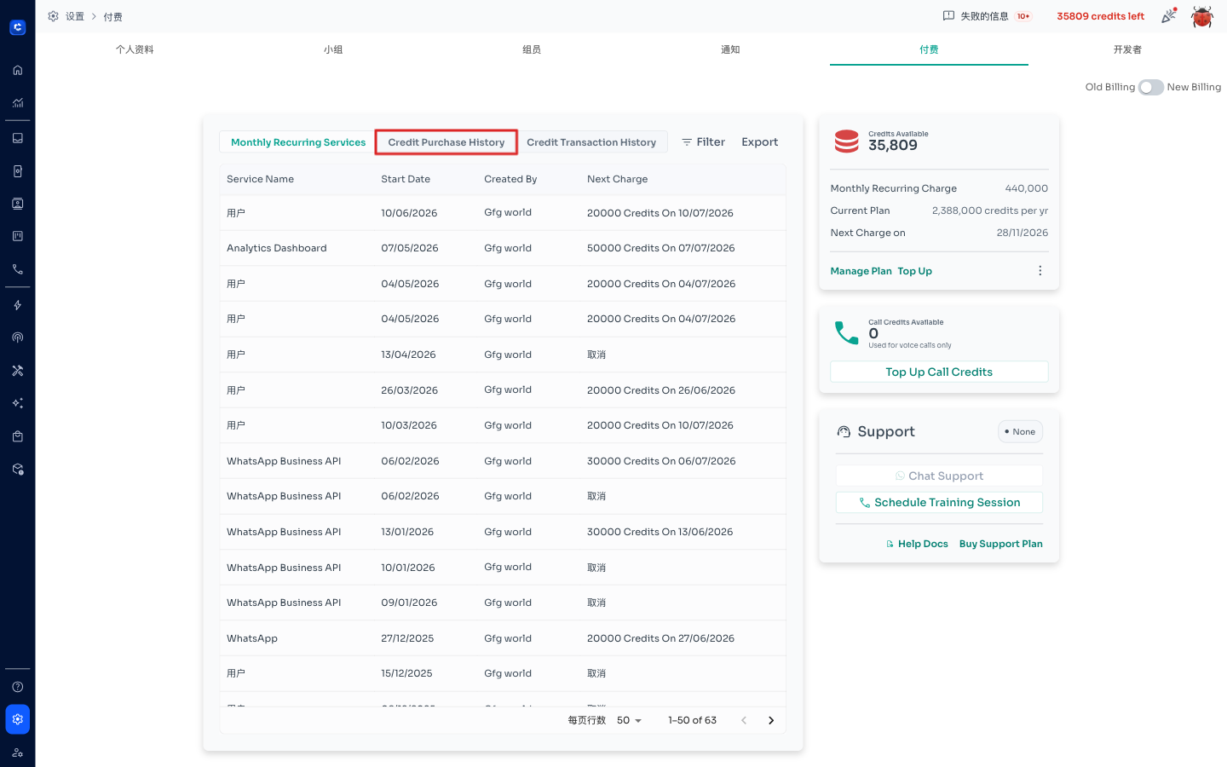The image size is (1227, 767).
Task: Click the red credits stack icon
Action: 846,141
